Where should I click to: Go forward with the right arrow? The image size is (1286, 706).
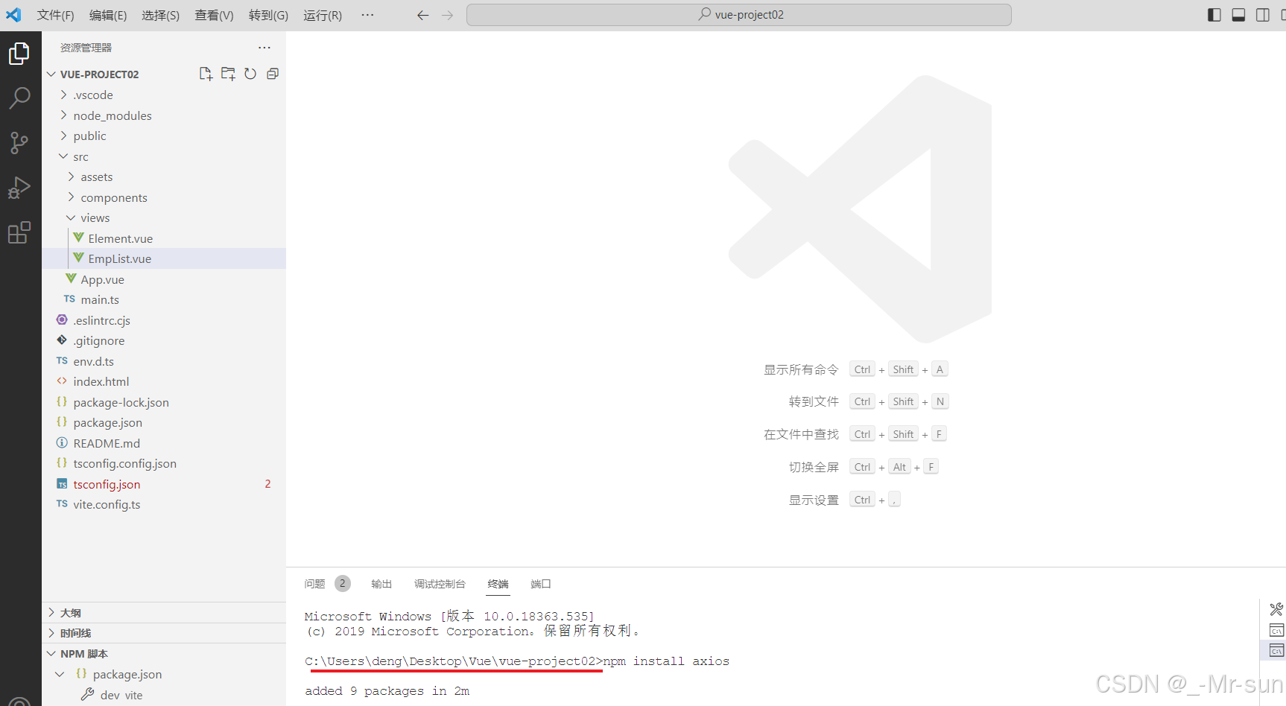447,15
